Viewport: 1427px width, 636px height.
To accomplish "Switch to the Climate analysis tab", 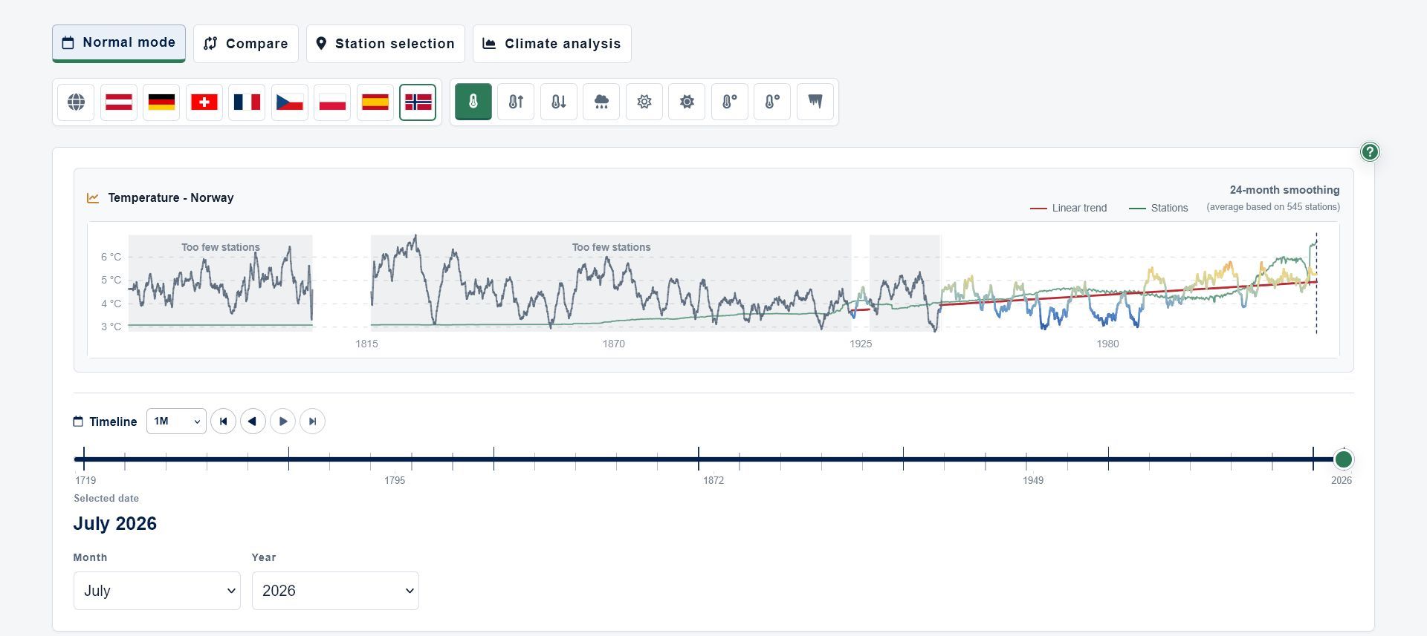I will 552,44.
